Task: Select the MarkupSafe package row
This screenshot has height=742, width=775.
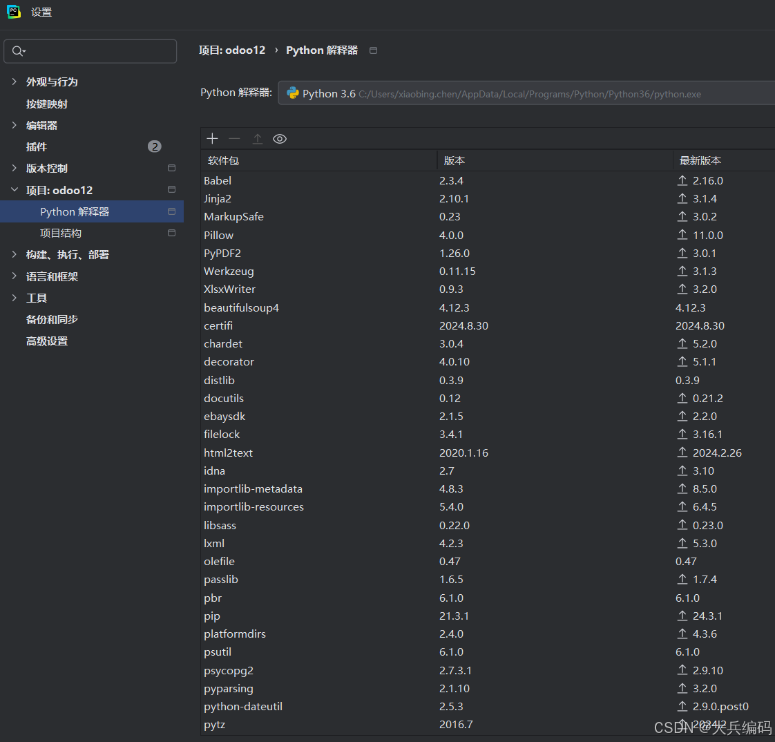Action: pos(488,216)
